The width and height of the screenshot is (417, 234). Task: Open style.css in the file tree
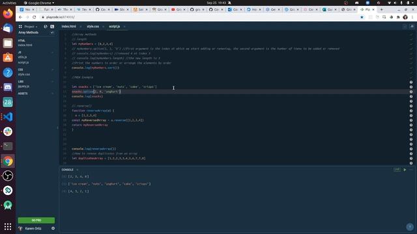pyautogui.click(x=24, y=74)
